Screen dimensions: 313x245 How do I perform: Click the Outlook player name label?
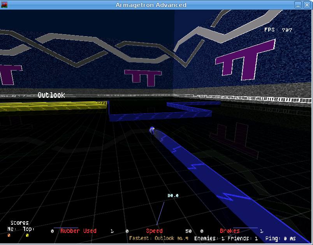[x=51, y=95]
